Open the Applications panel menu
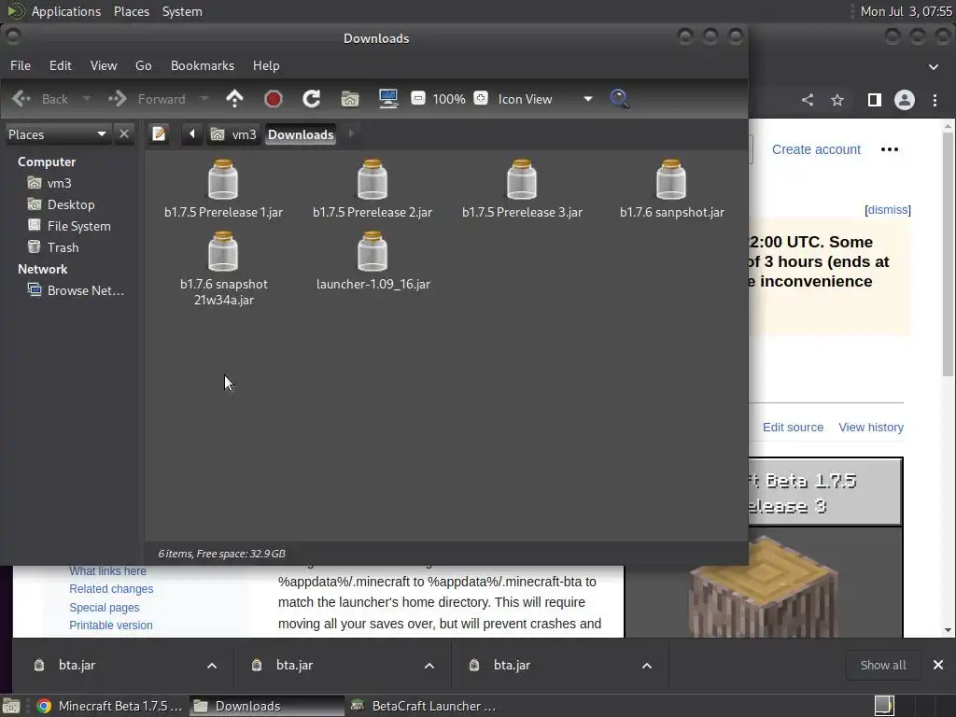 point(66,11)
